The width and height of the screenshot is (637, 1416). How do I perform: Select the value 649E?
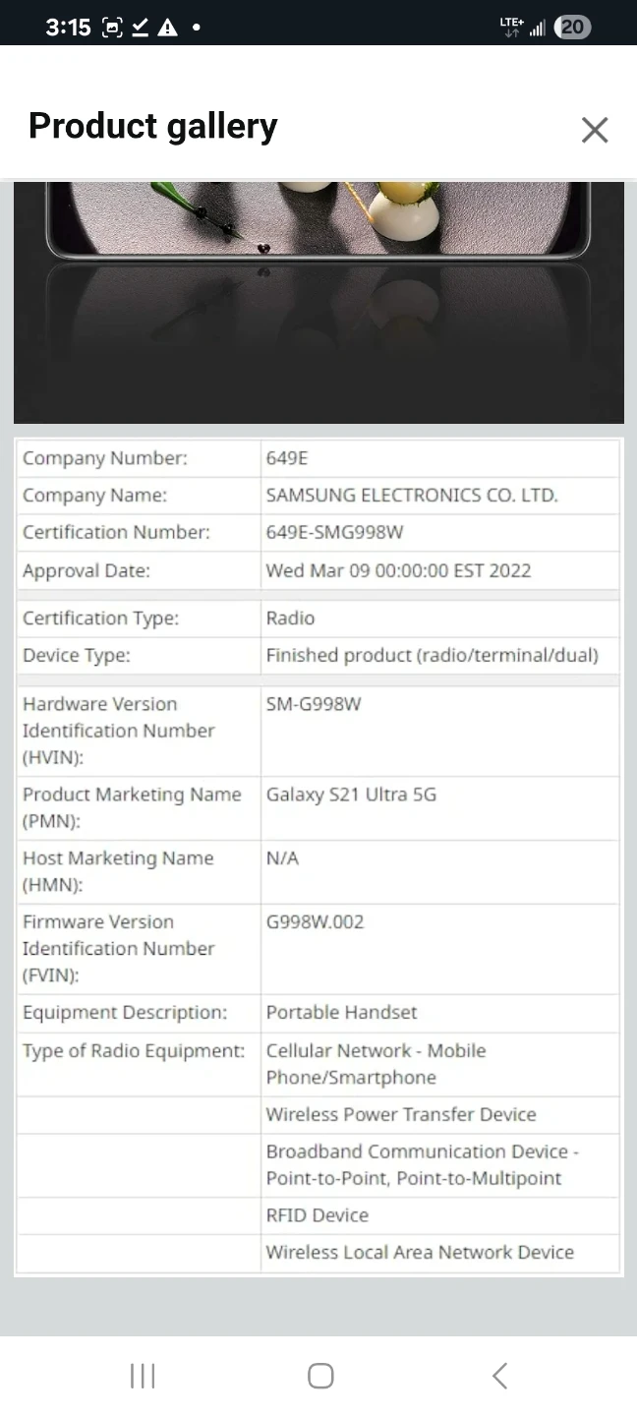click(x=287, y=458)
